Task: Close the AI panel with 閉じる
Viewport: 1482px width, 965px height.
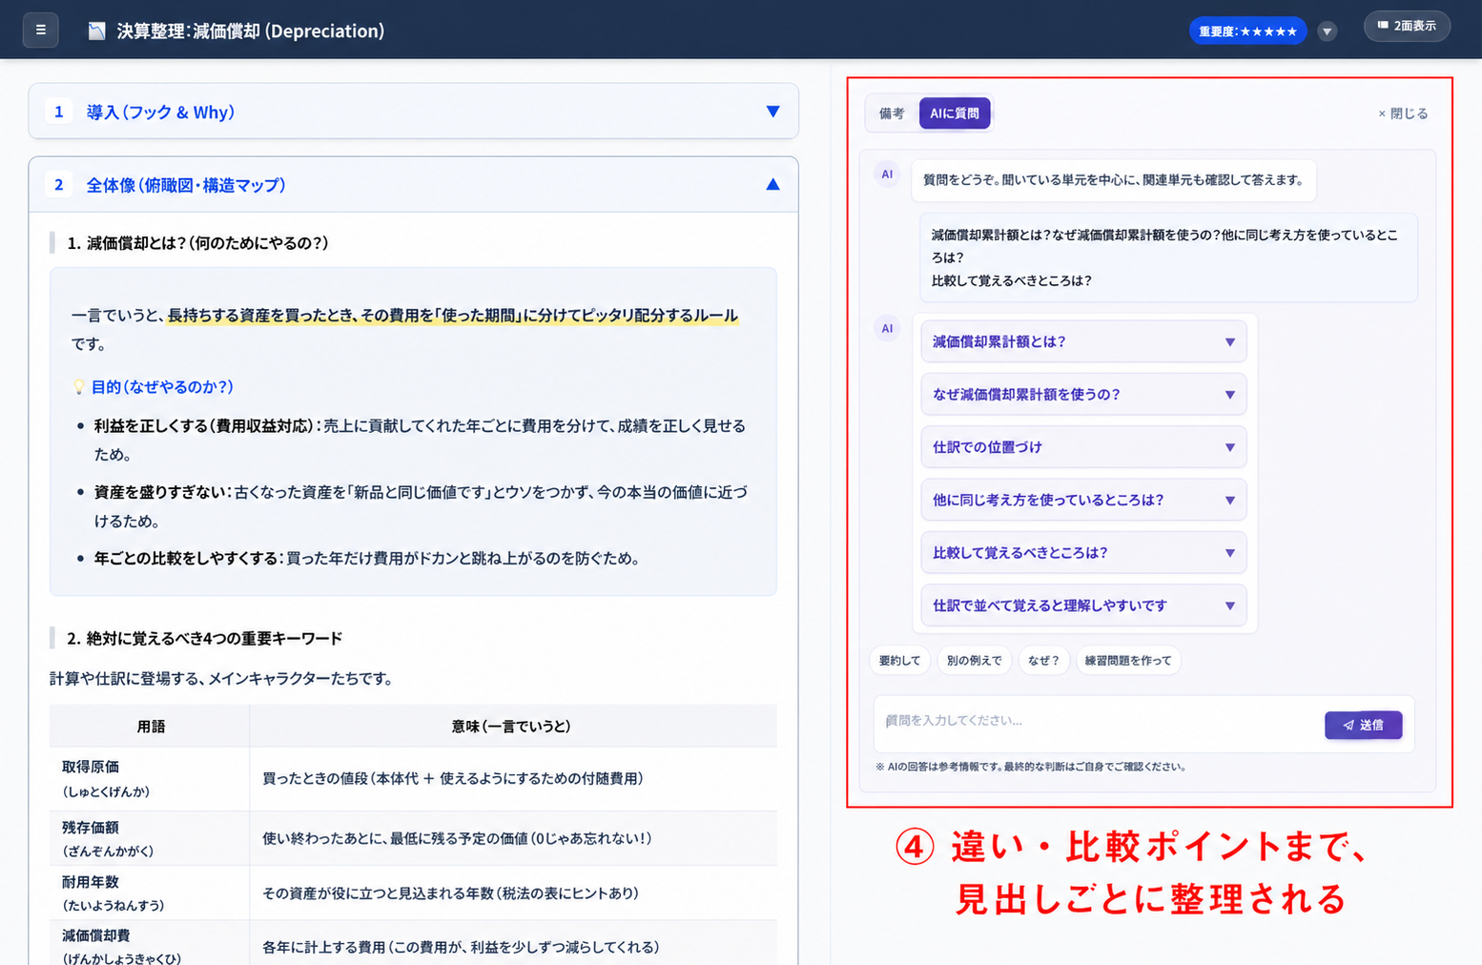Action: (1403, 113)
